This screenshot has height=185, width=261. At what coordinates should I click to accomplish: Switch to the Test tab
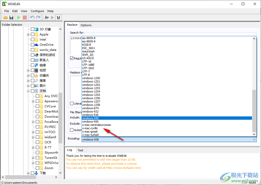(x=80, y=150)
